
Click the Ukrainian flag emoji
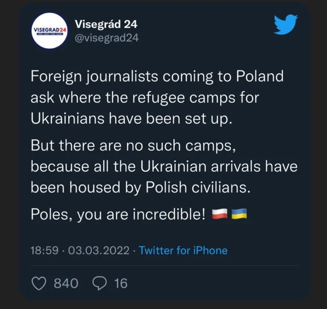point(239,214)
